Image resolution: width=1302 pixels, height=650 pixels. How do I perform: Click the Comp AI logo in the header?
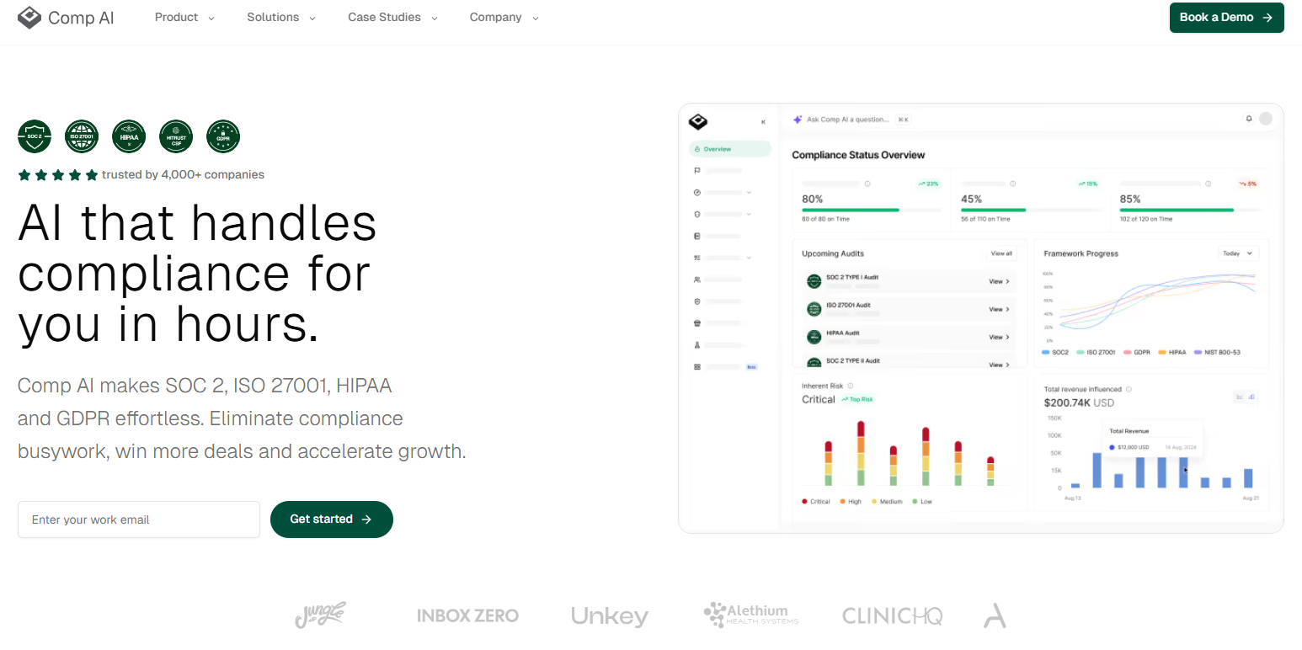click(x=66, y=18)
